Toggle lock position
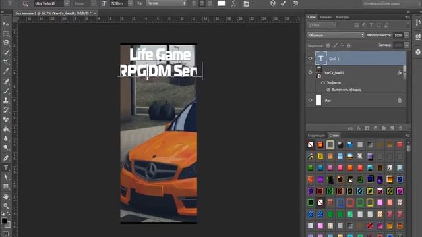The height and width of the screenshot is (237, 422). click(x=342, y=45)
